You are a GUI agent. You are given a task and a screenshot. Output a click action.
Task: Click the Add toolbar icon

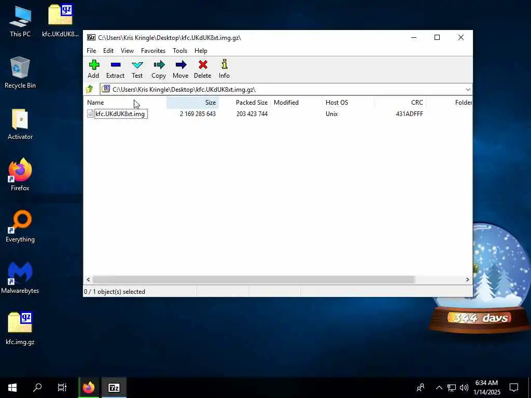[x=93, y=69]
